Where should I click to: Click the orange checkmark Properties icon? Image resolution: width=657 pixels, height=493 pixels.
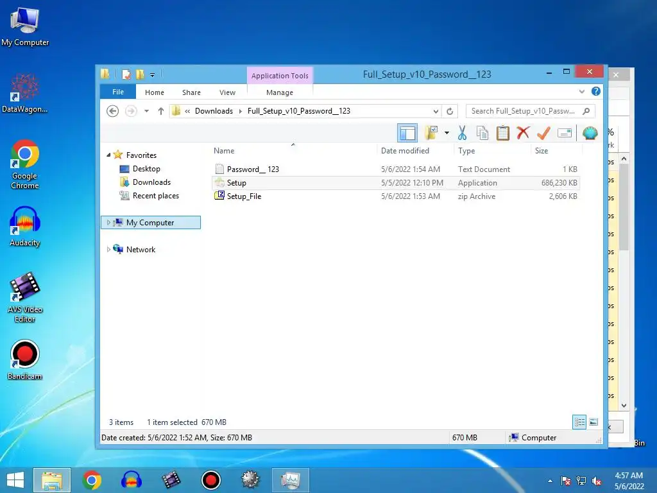pyautogui.click(x=543, y=134)
